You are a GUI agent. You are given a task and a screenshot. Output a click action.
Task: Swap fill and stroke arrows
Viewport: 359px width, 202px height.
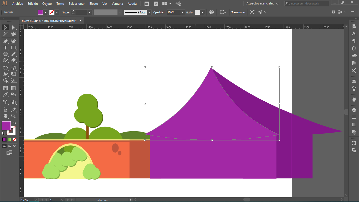[15, 123]
